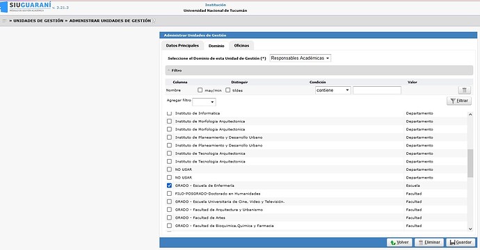Screen dimensions: 480x250
Task: Uncheck GRADO - Escuela de Enfermería
Action: point(169,185)
